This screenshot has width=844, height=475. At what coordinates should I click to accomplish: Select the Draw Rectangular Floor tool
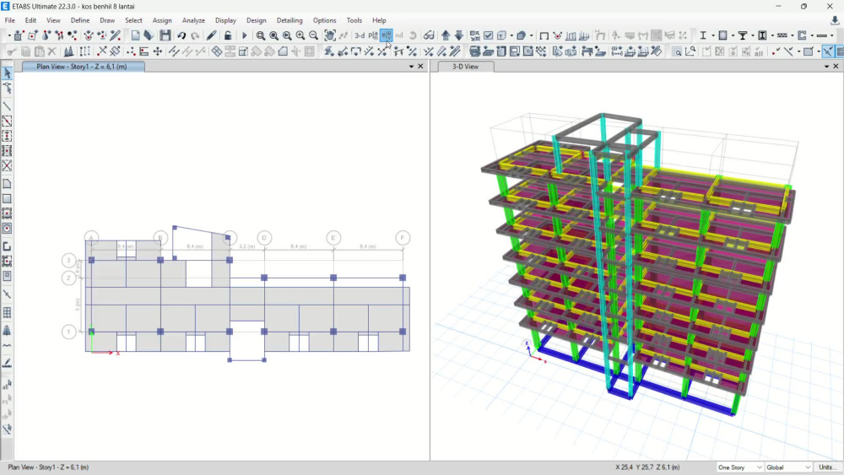tap(7, 198)
